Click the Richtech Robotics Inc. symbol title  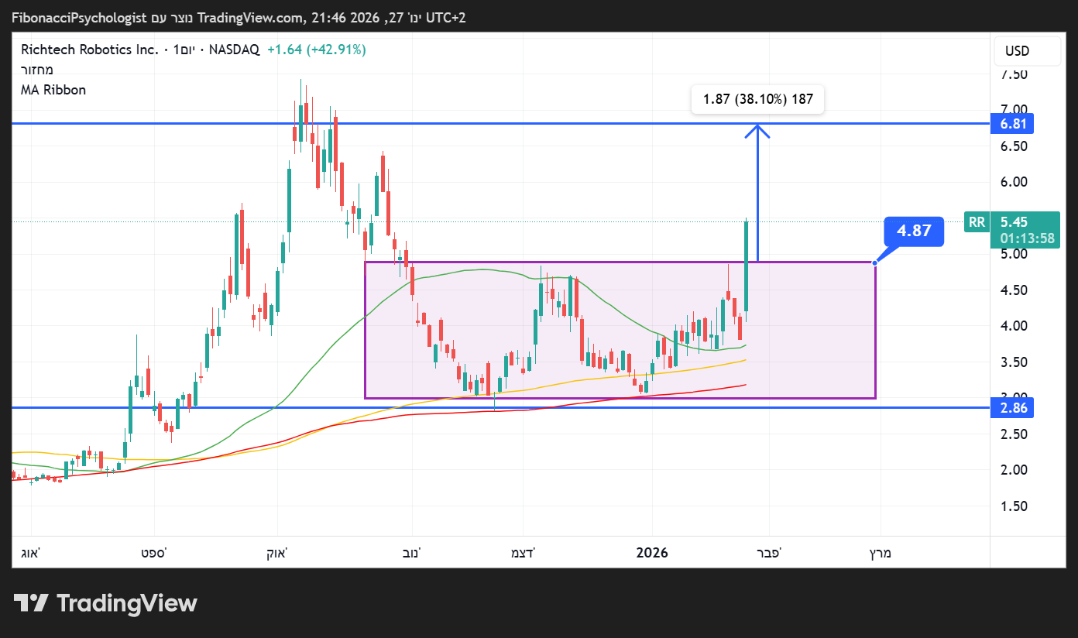(91, 50)
